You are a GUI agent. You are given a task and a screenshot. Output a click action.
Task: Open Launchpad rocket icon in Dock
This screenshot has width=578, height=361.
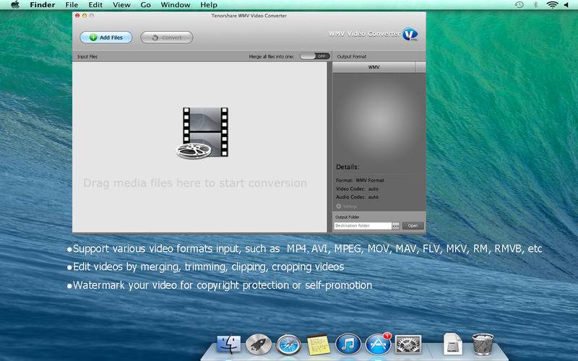tap(259, 345)
